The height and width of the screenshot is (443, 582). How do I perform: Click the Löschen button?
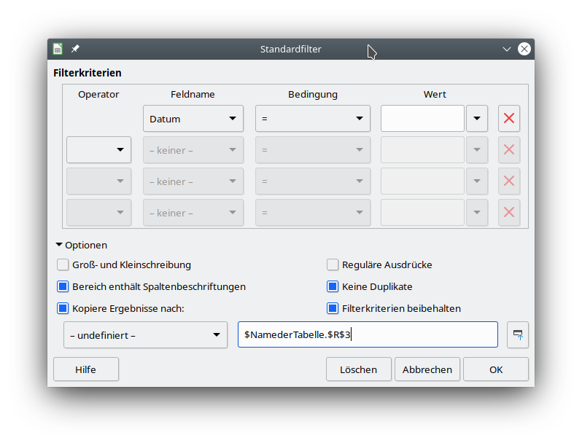(358, 369)
